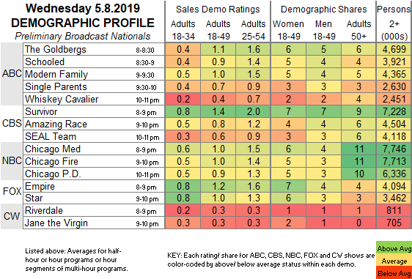This screenshot has height=279, width=412.
Task: Select the Average yellow legend swatch
Action: click(x=394, y=261)
